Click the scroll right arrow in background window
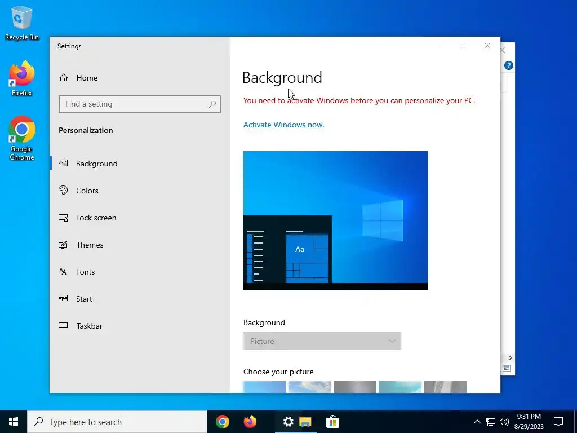 [x=510, y=357]
